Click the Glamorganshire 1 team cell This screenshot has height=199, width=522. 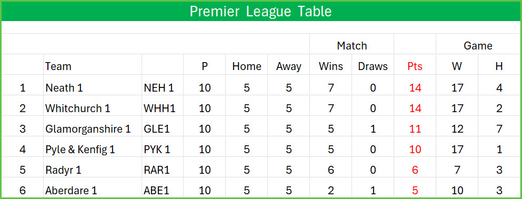[x=93, y=129]
